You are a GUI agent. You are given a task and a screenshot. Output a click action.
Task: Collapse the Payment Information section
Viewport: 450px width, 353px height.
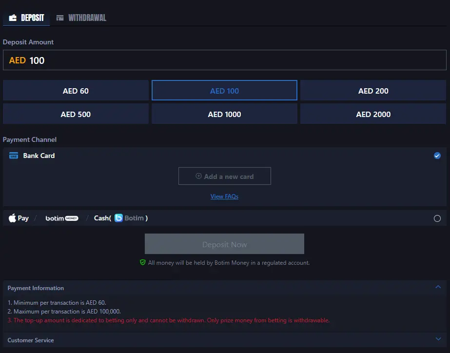point(438,287)
